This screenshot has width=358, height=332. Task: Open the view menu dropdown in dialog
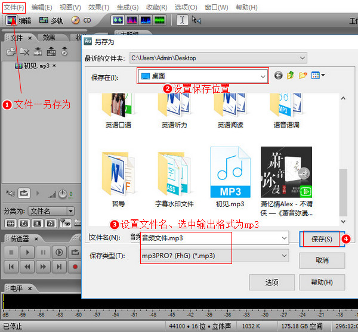tap(318, 75)
